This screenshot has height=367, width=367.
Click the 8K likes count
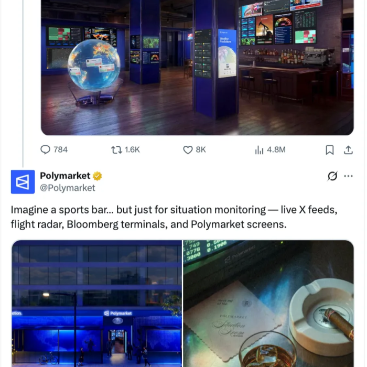[201, 150]
